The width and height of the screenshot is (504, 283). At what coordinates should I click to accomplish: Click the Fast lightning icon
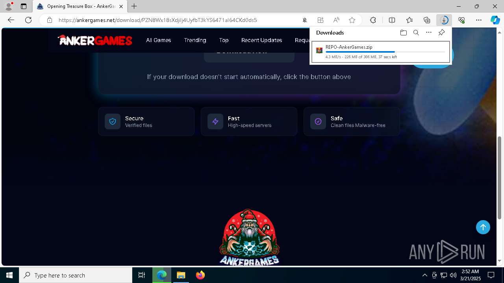pos(215,122)
